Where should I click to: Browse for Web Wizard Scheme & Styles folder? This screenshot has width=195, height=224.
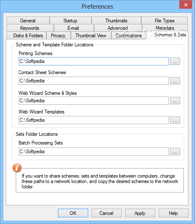pos(175,101)
